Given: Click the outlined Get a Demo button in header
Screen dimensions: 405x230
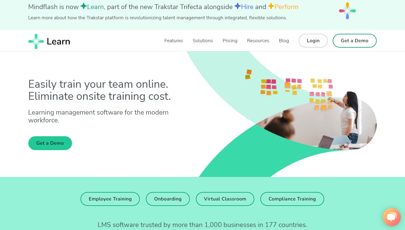Looking at the screenshot, I should pyautogui.click(x=354, y=41).
